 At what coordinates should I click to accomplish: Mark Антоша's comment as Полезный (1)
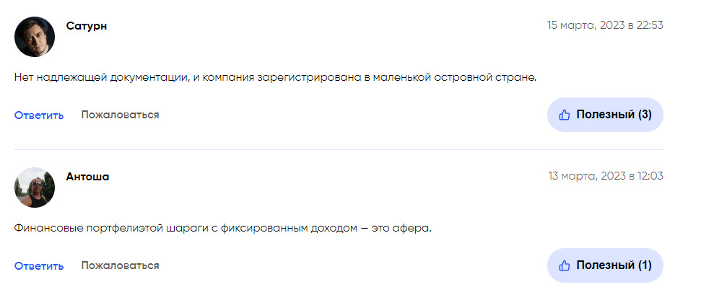coord(605,265)
